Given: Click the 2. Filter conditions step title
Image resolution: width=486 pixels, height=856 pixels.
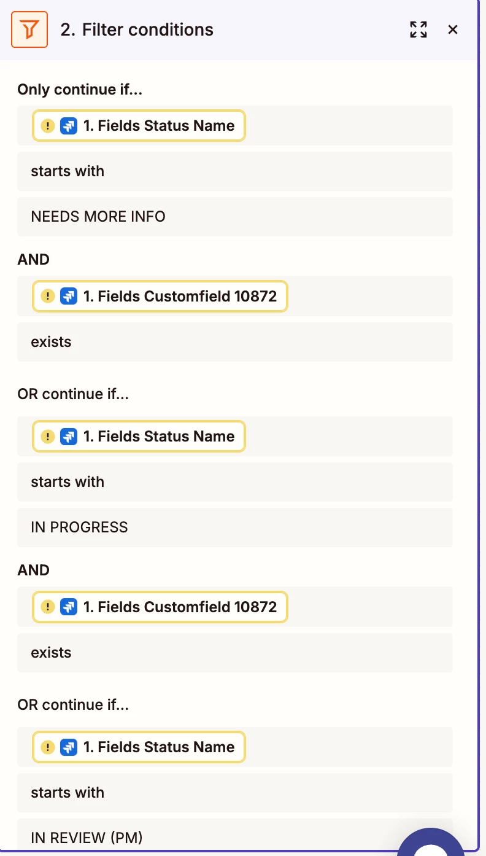Looking at the screenshot, I should click(137, 29).
